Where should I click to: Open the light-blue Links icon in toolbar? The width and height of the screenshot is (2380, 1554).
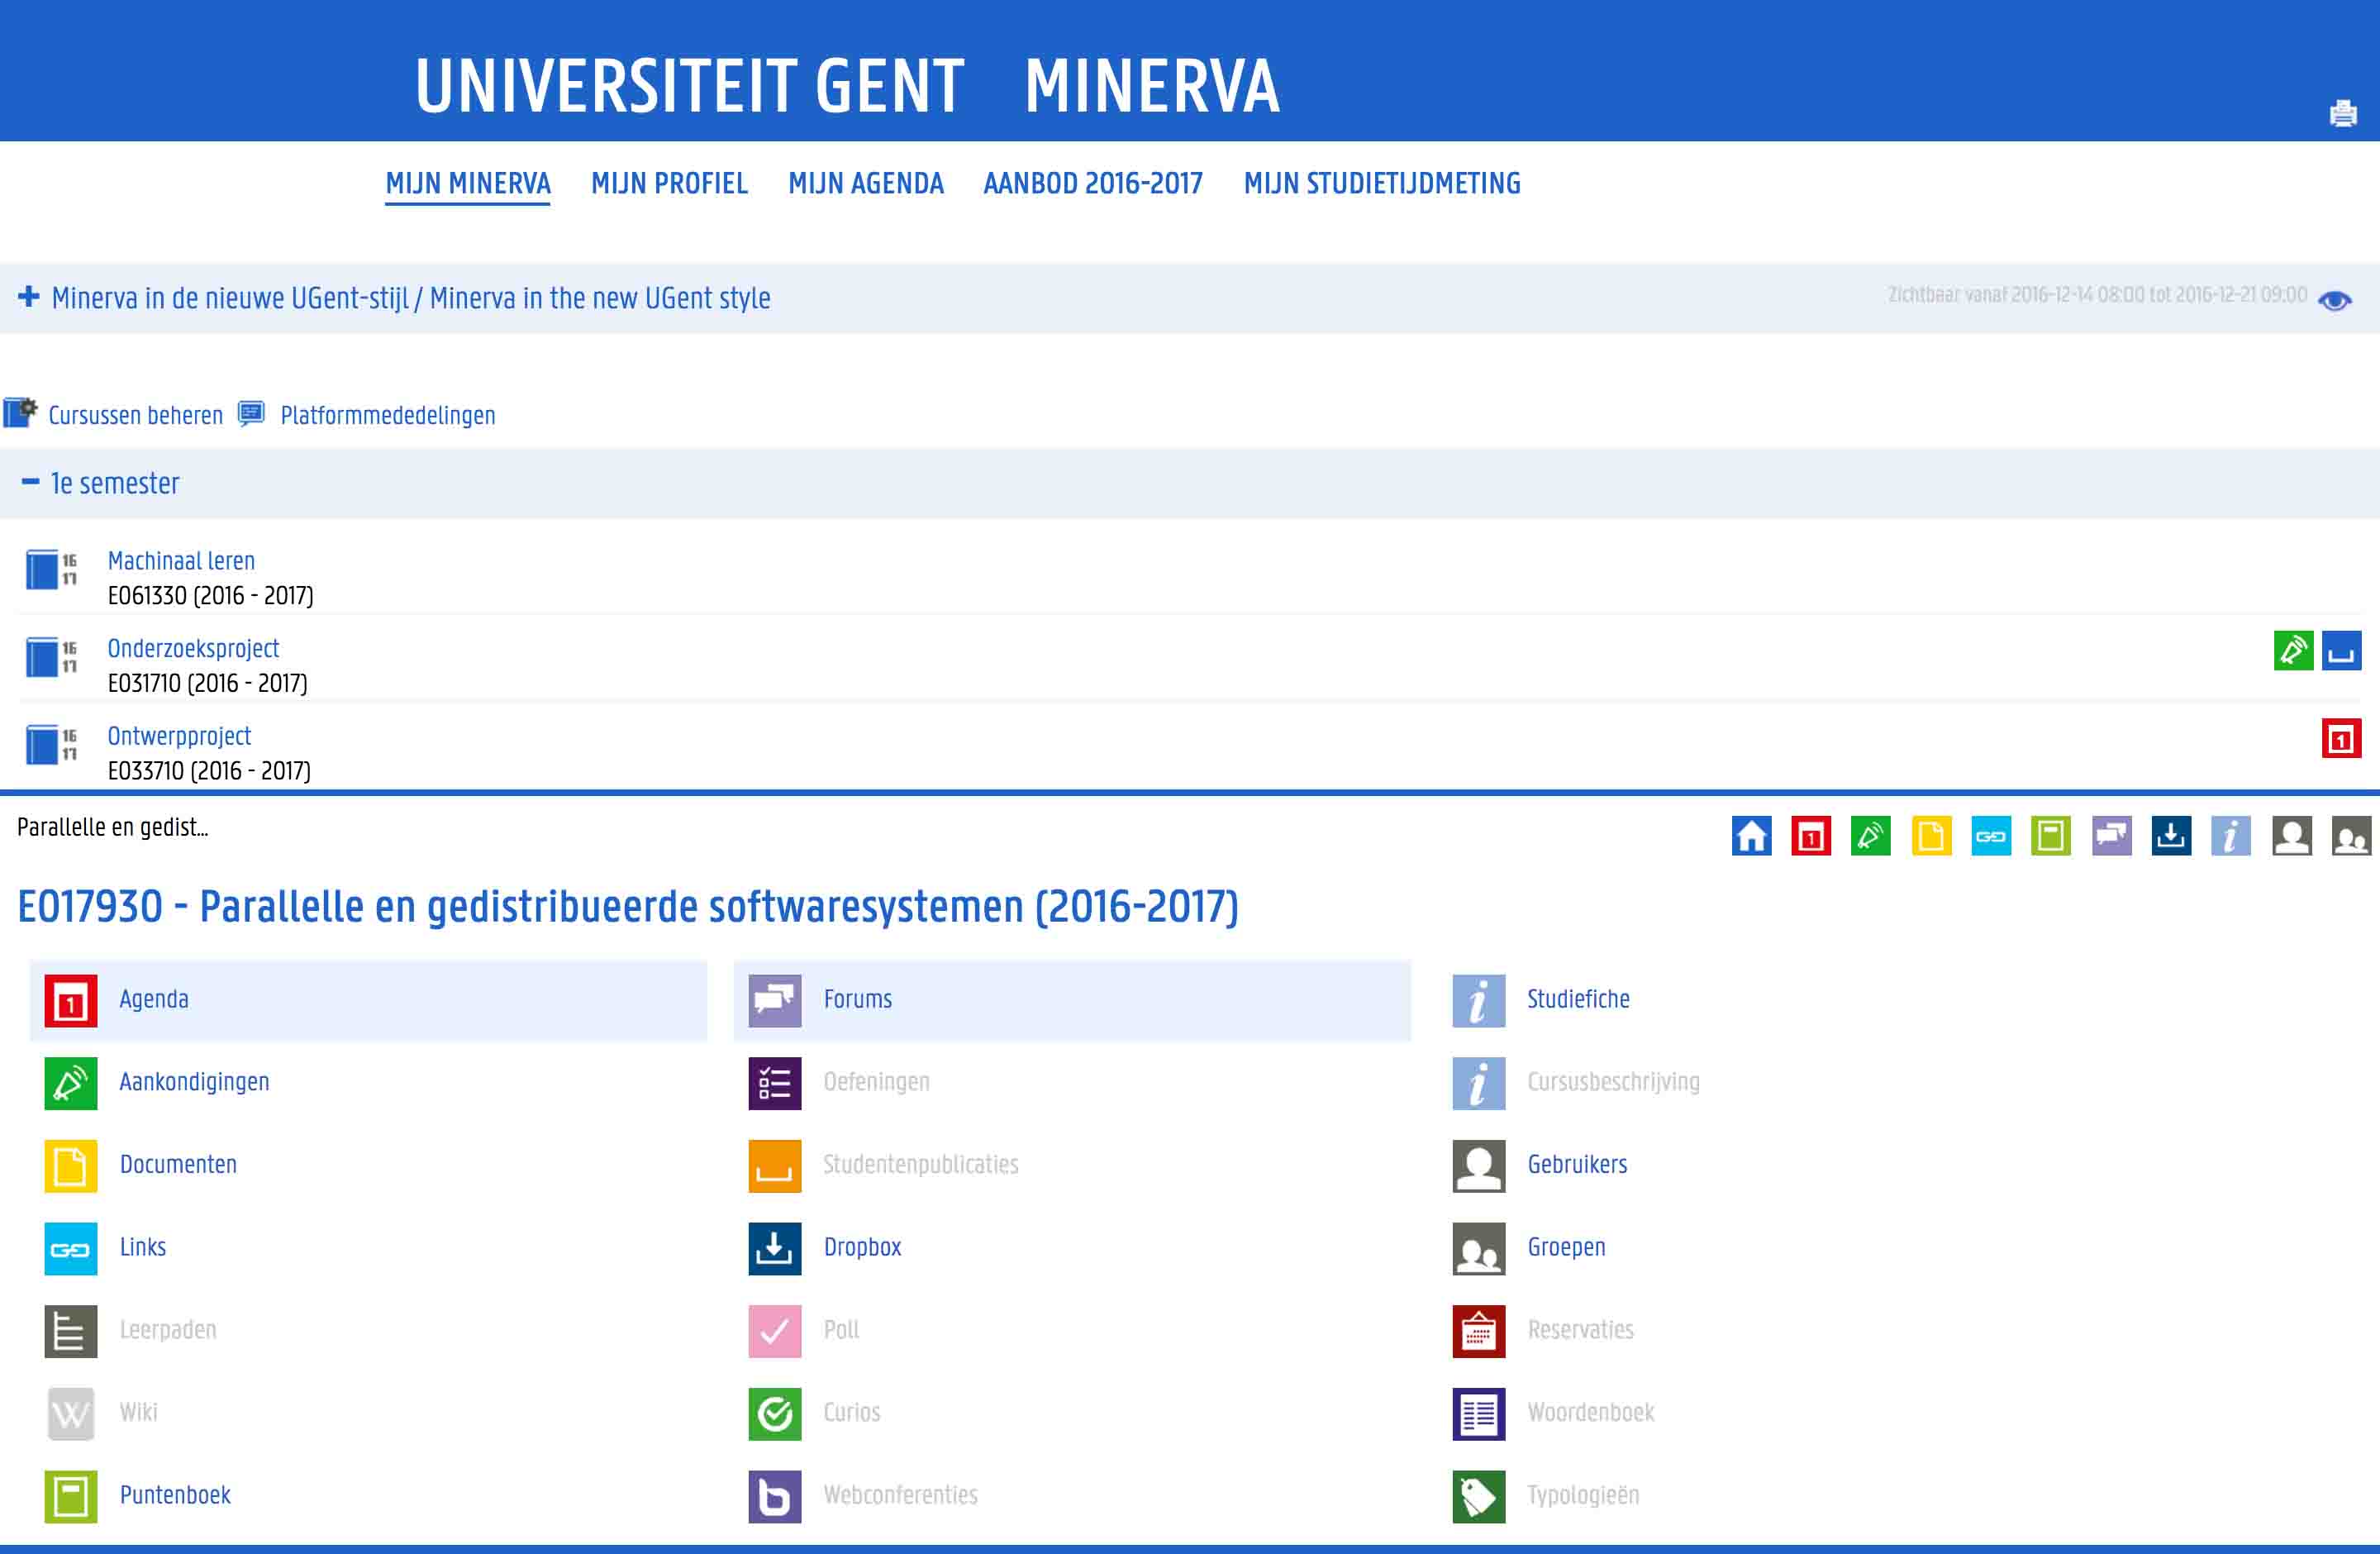pos(1990,836)
